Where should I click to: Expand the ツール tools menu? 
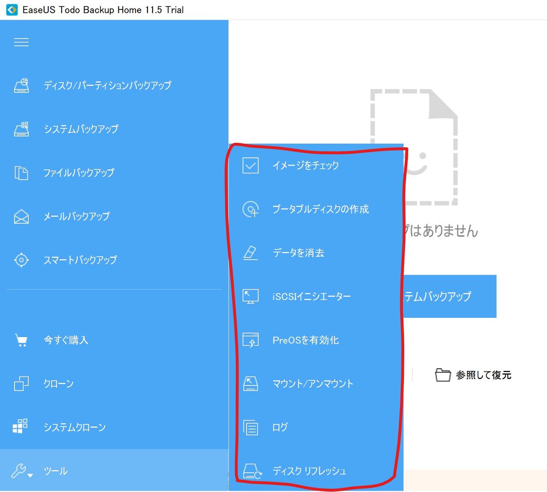click(114, 470)
